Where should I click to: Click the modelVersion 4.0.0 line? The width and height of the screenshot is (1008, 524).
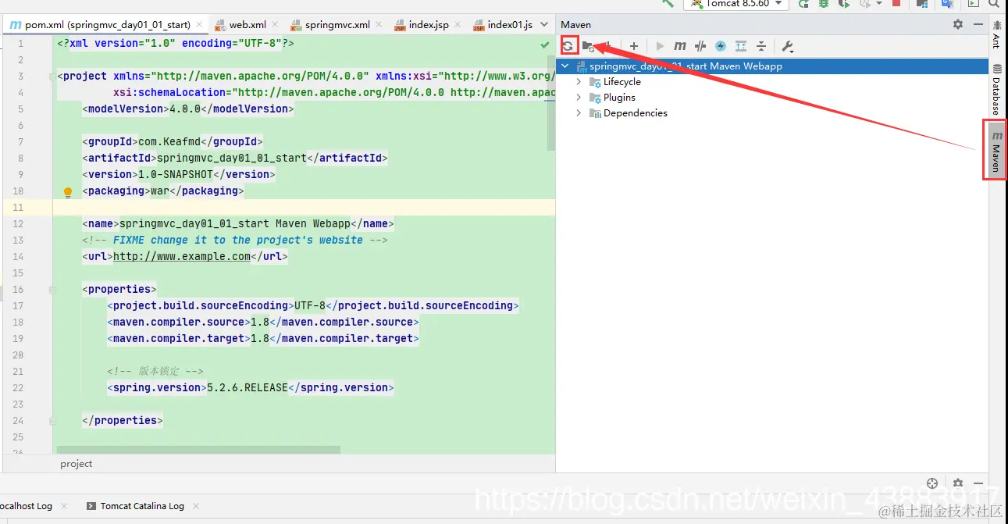(x=188, y=109)
